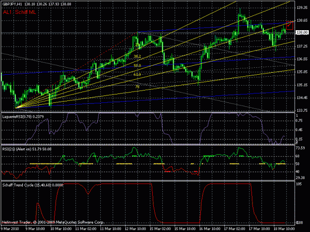Viewport: 310px width, 232px height.
Task: Click the 0.45 level on Laguerre scale
Action: (x=299, y=130)
